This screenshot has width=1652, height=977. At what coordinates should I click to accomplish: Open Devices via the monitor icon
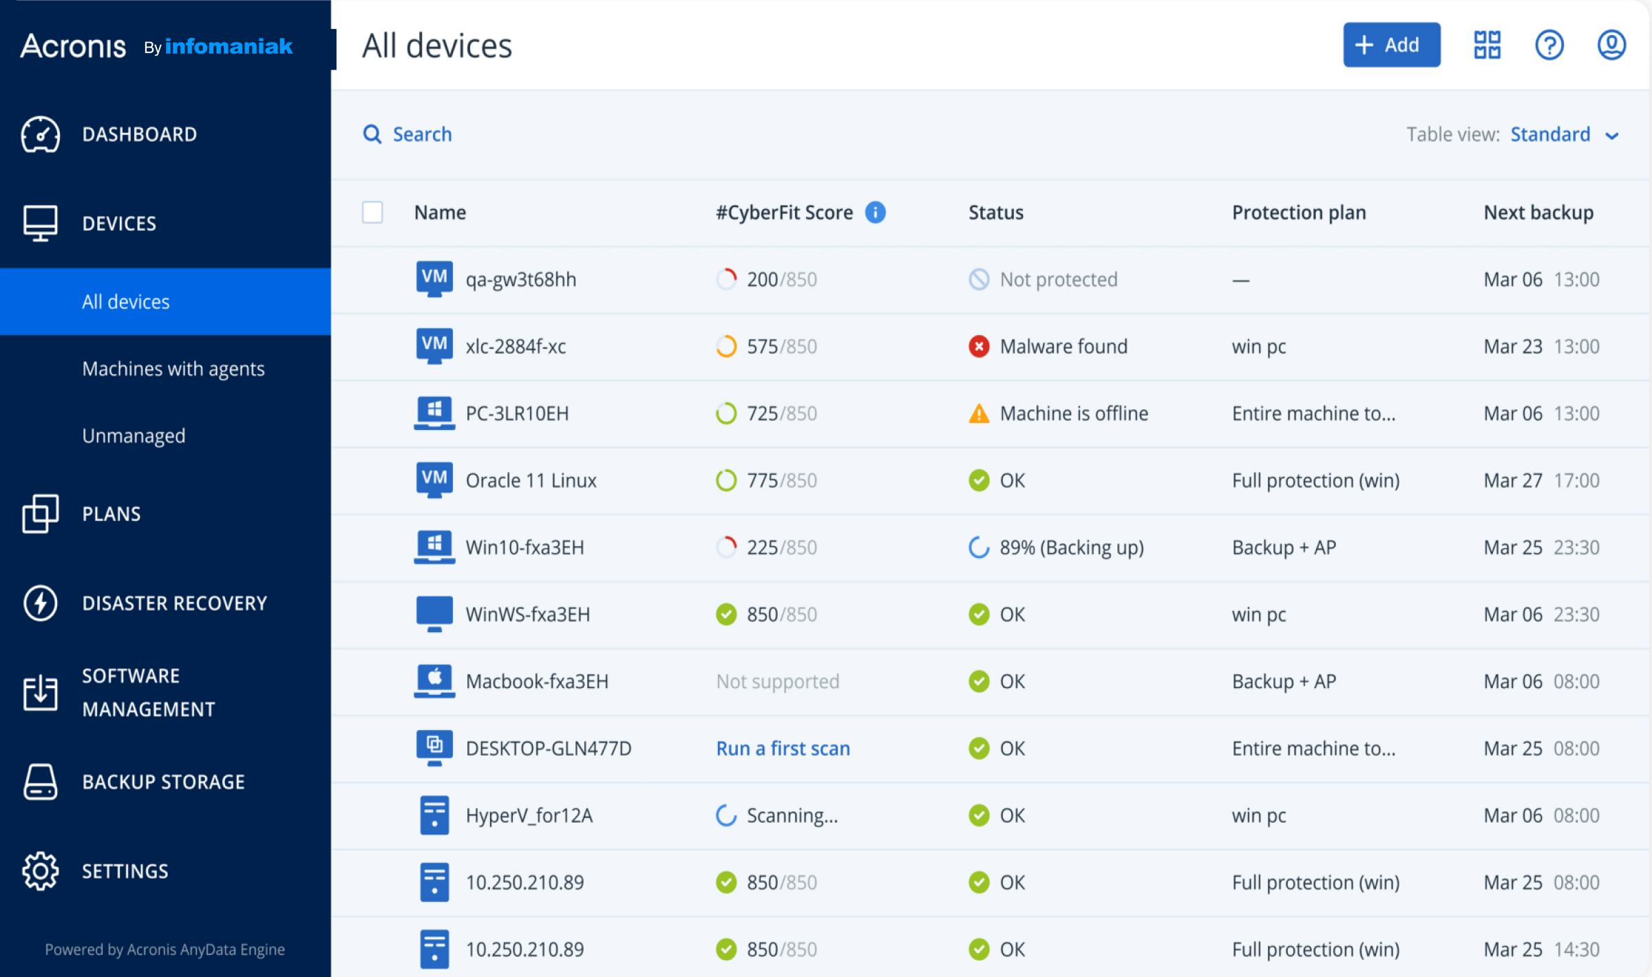click(40, 222)
